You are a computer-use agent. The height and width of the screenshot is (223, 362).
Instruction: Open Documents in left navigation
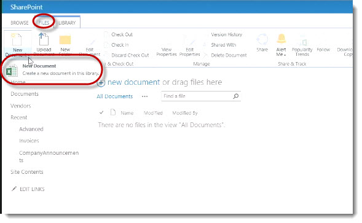coord(25,94)
